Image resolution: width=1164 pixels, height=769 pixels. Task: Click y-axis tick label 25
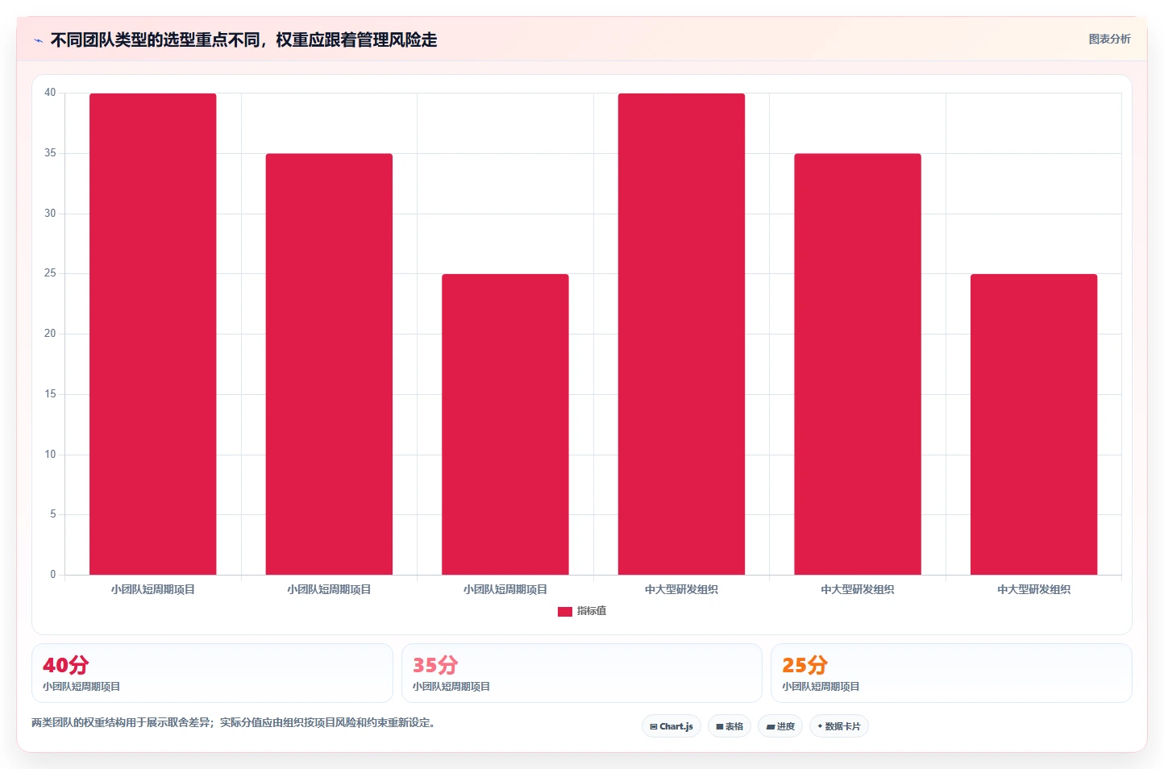50,273
